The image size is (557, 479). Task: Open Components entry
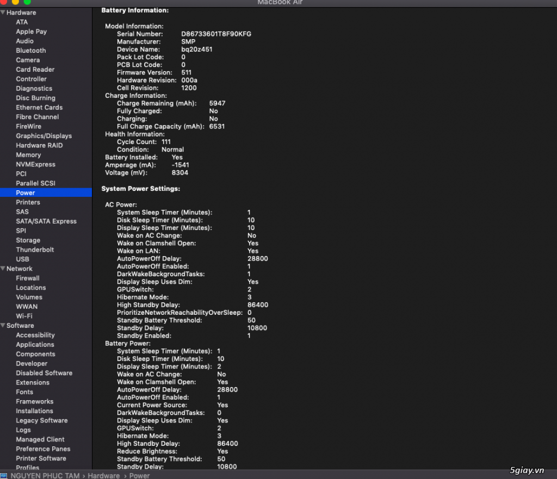point(35,354)
